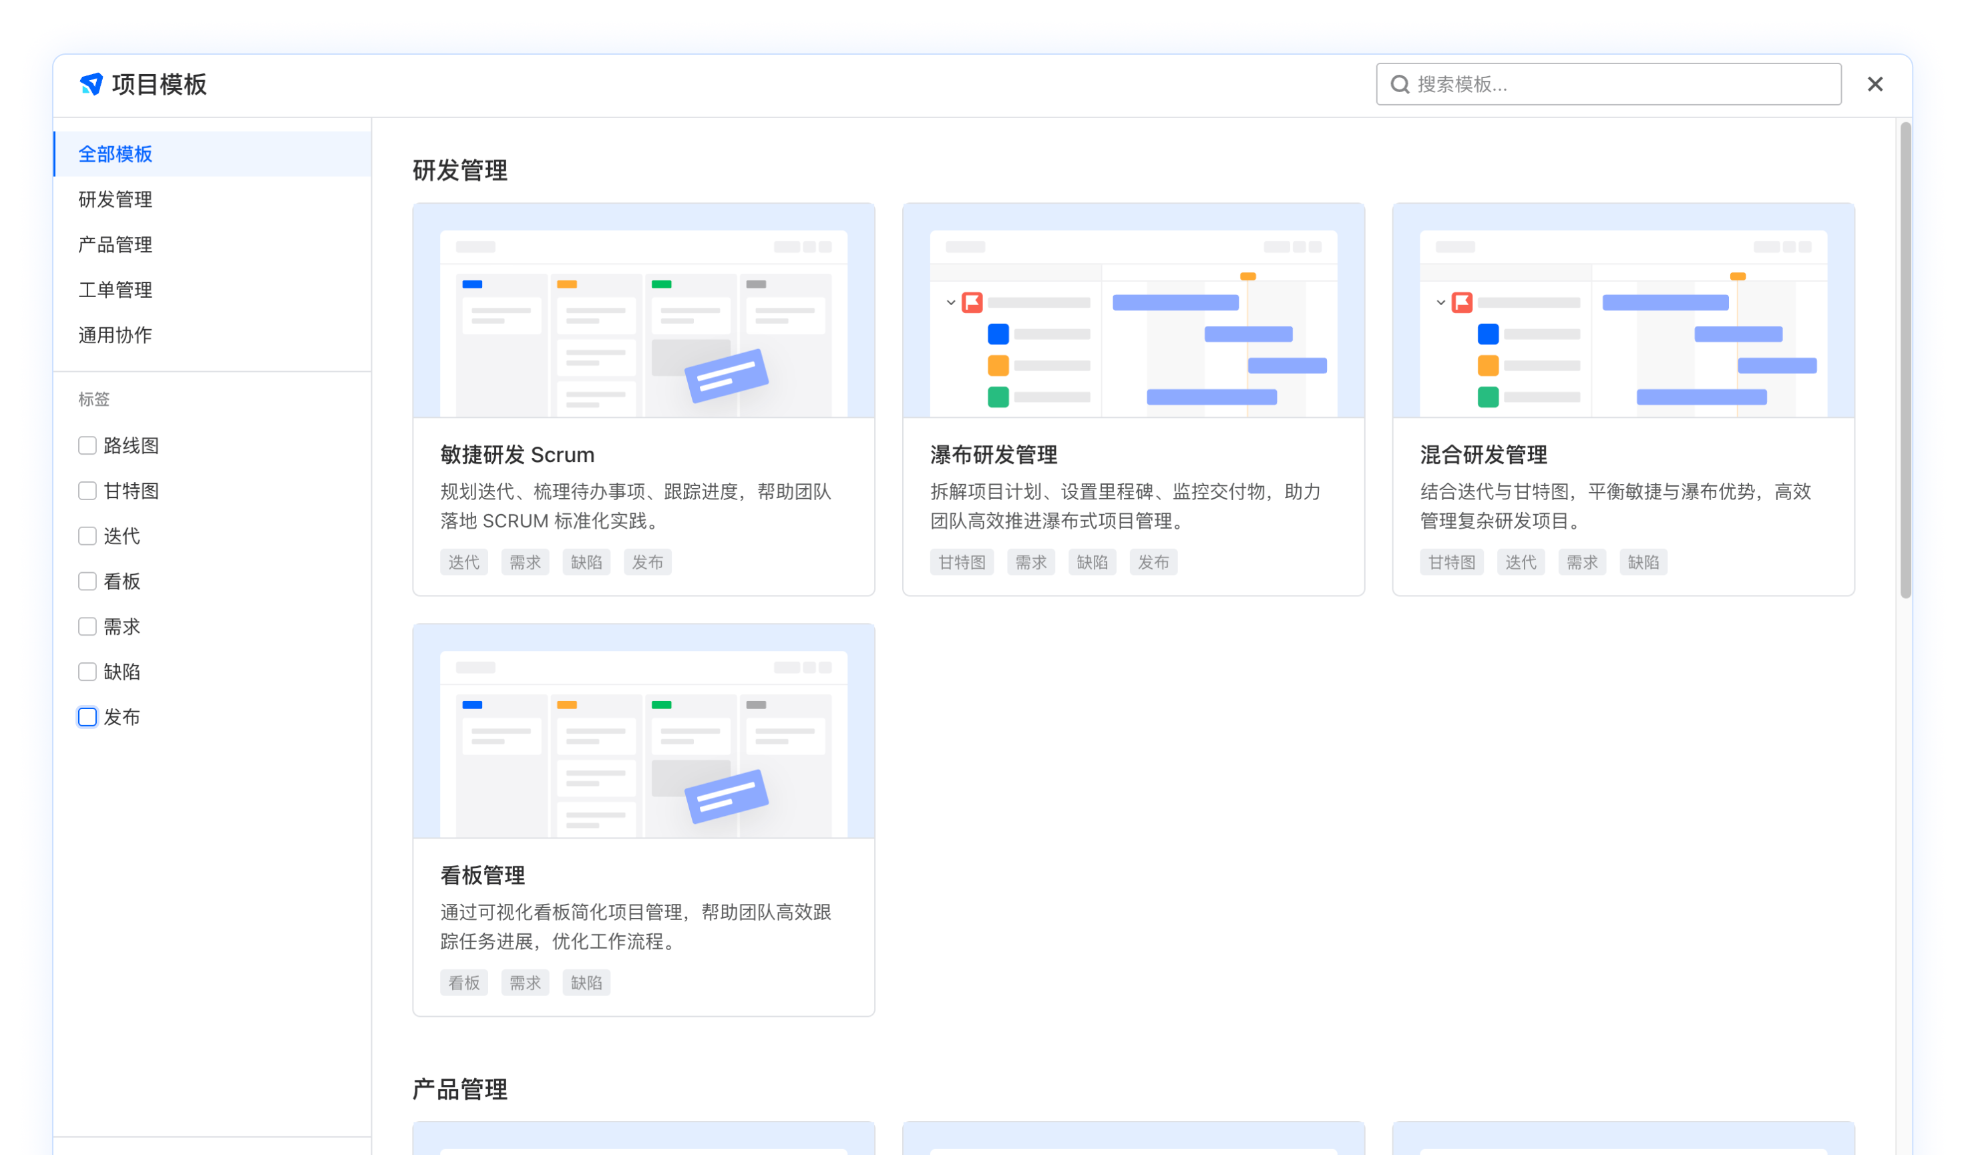Tick the 需求 tag checkbox
This screenshot has width=1966, height=1155.
87,626
